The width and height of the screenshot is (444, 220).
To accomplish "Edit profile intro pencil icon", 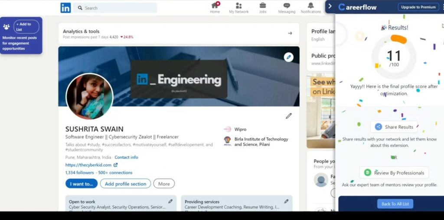I will 288,116.
